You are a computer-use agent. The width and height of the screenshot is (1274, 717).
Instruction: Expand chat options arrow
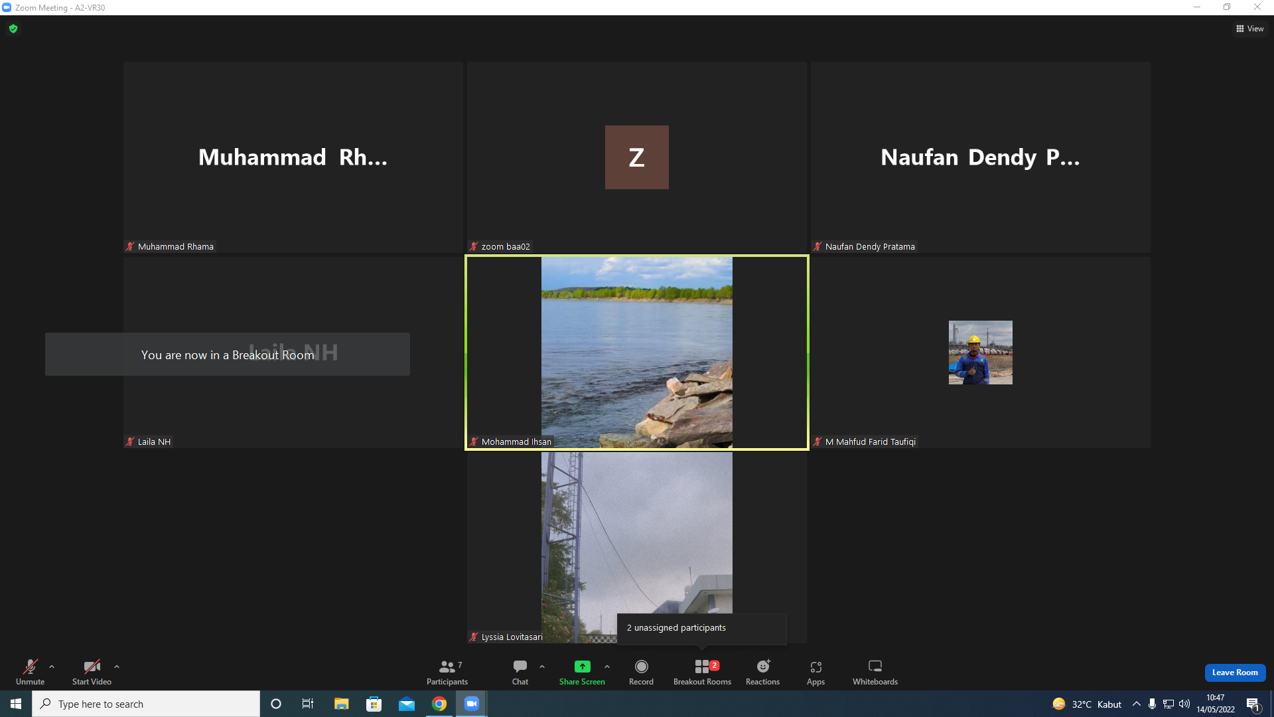click(542, 667)
